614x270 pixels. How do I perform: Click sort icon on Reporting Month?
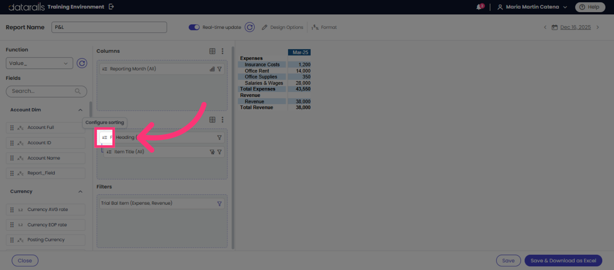105,69
